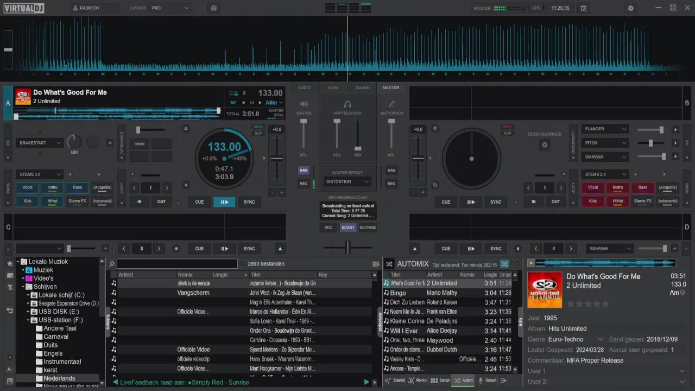Click the filter funnel icon in the sidebar
695x391 pixels.
coord(9,288)
